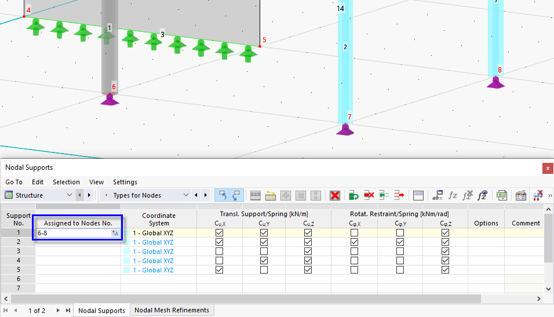This screenshot has width=554, height=317.
Task: Open coordinate system cell in row 1
Action: click(159, 233)
